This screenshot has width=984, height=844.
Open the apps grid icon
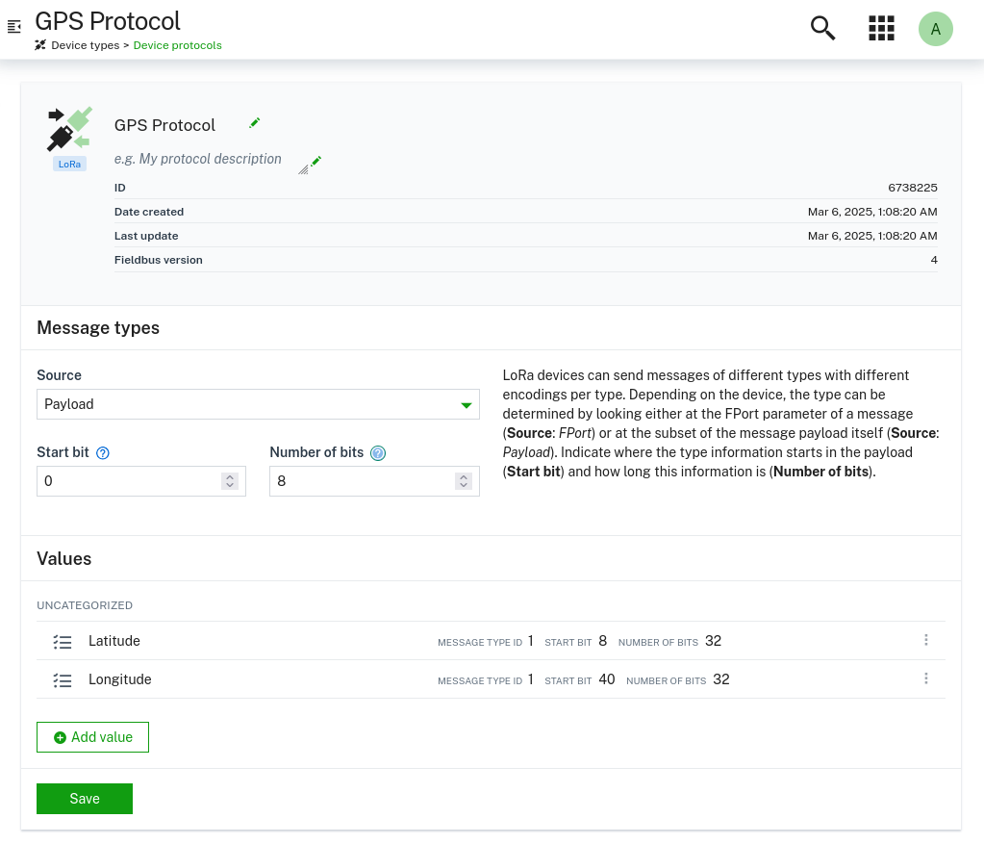[881, 29]
